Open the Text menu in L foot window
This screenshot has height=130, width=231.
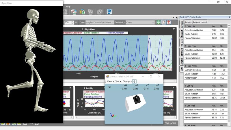pos(118,81)
